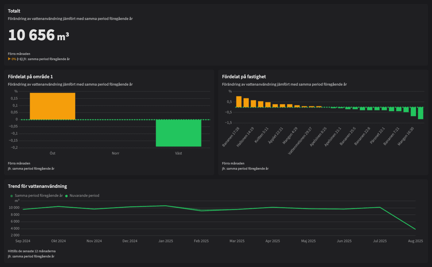The width and height of the screenshot is (432, 267).
Task: Click the % axis symbol in område 1 chart
Action: [15, 91]
